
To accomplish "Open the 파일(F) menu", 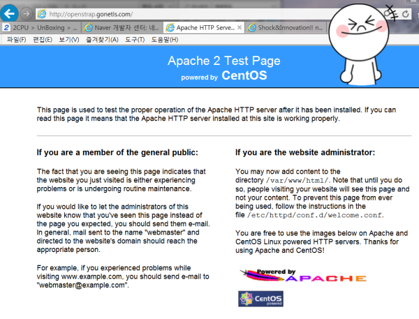I will click(x=16, y=40).
